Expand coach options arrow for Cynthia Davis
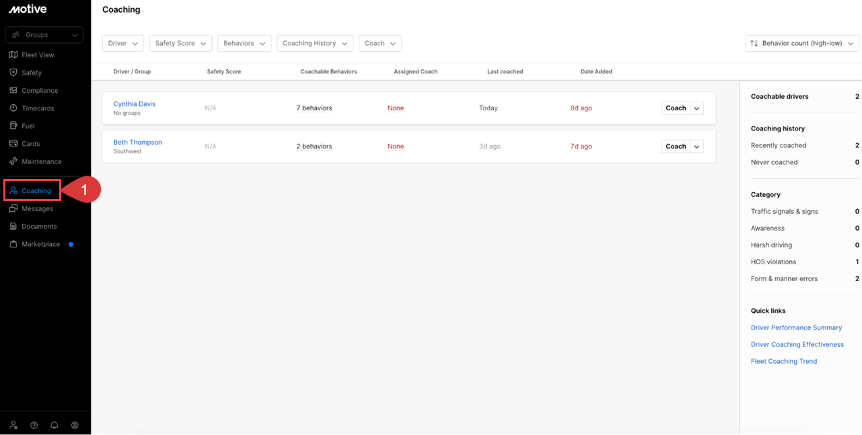Viewport: 862px width, 435px height. click(x=696, y=108)
